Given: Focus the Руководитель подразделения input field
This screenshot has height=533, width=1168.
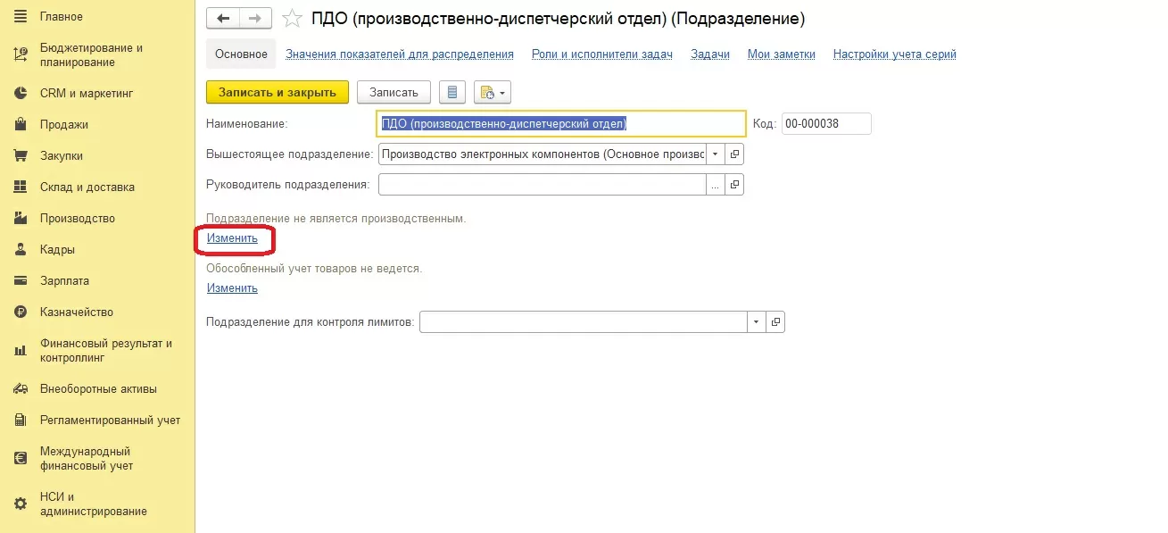Looking at the screenshot, I should pos(543,185).
